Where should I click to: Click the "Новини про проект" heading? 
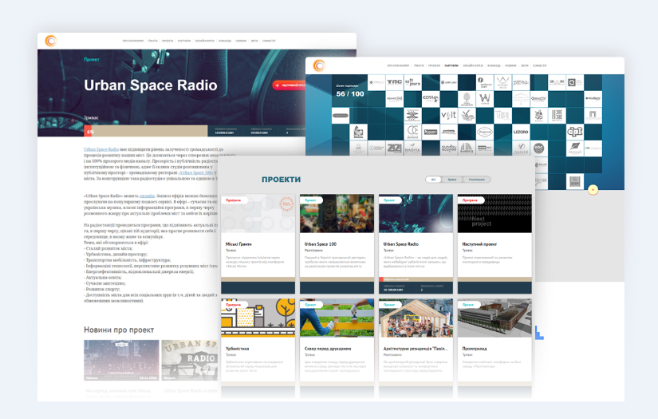(x=119, y=330)
